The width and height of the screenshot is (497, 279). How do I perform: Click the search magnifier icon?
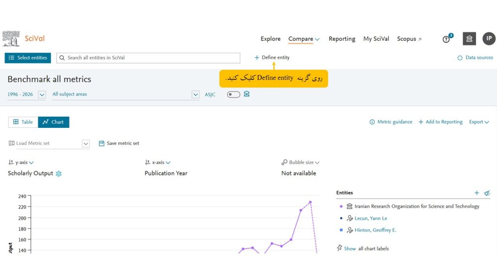pos(62,58)
